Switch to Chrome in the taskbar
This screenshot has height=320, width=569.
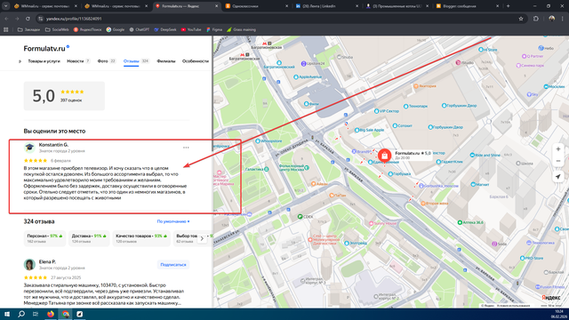(65, 314)
